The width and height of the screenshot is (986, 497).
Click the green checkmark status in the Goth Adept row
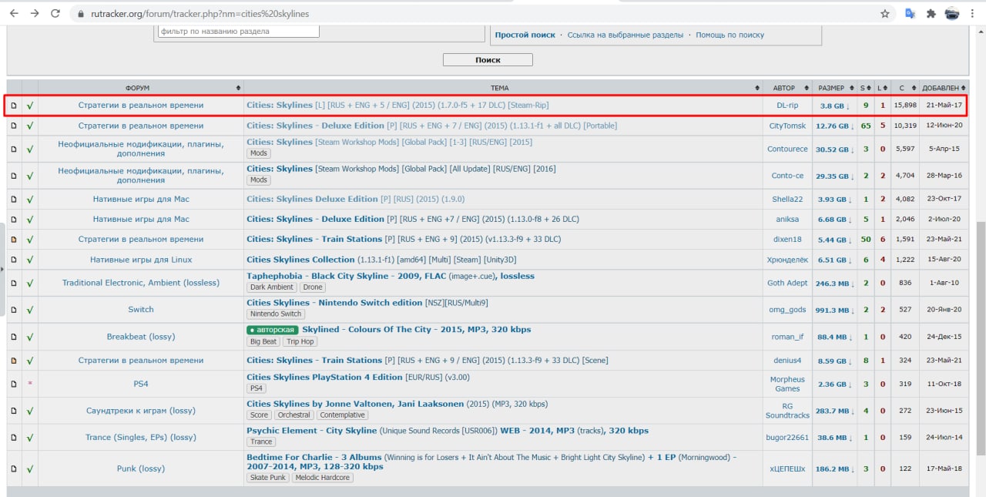[30, 283]
